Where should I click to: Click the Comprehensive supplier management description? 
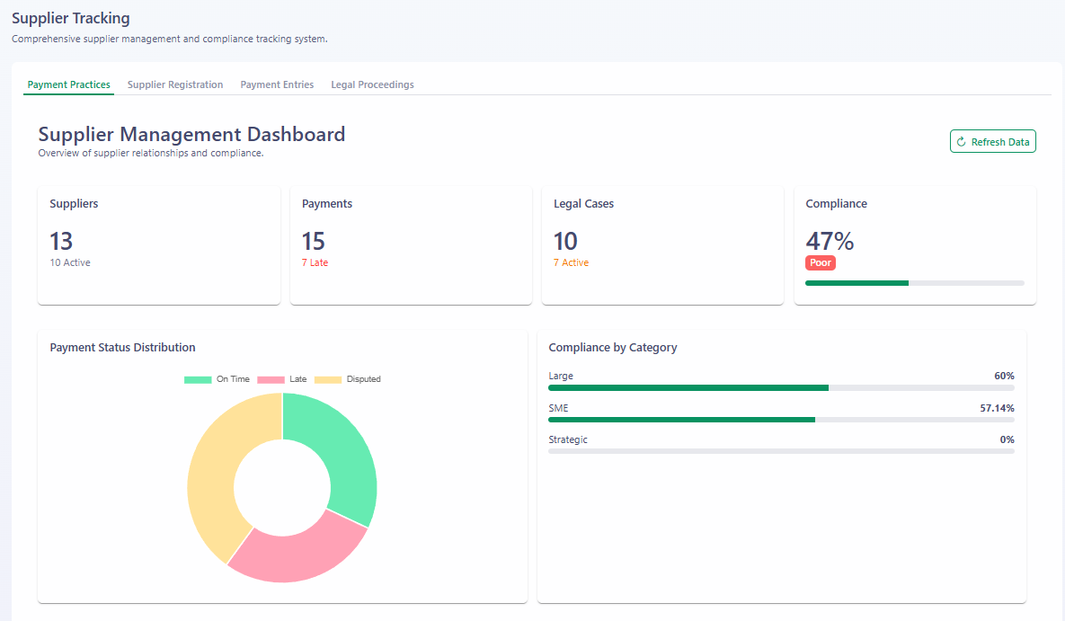click(170, 40)
